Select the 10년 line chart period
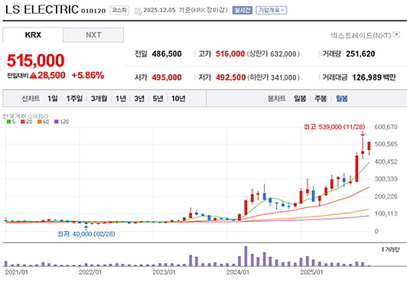Image resolution: width=407 pixels, height=283 pixels. [x=178, y=99]
